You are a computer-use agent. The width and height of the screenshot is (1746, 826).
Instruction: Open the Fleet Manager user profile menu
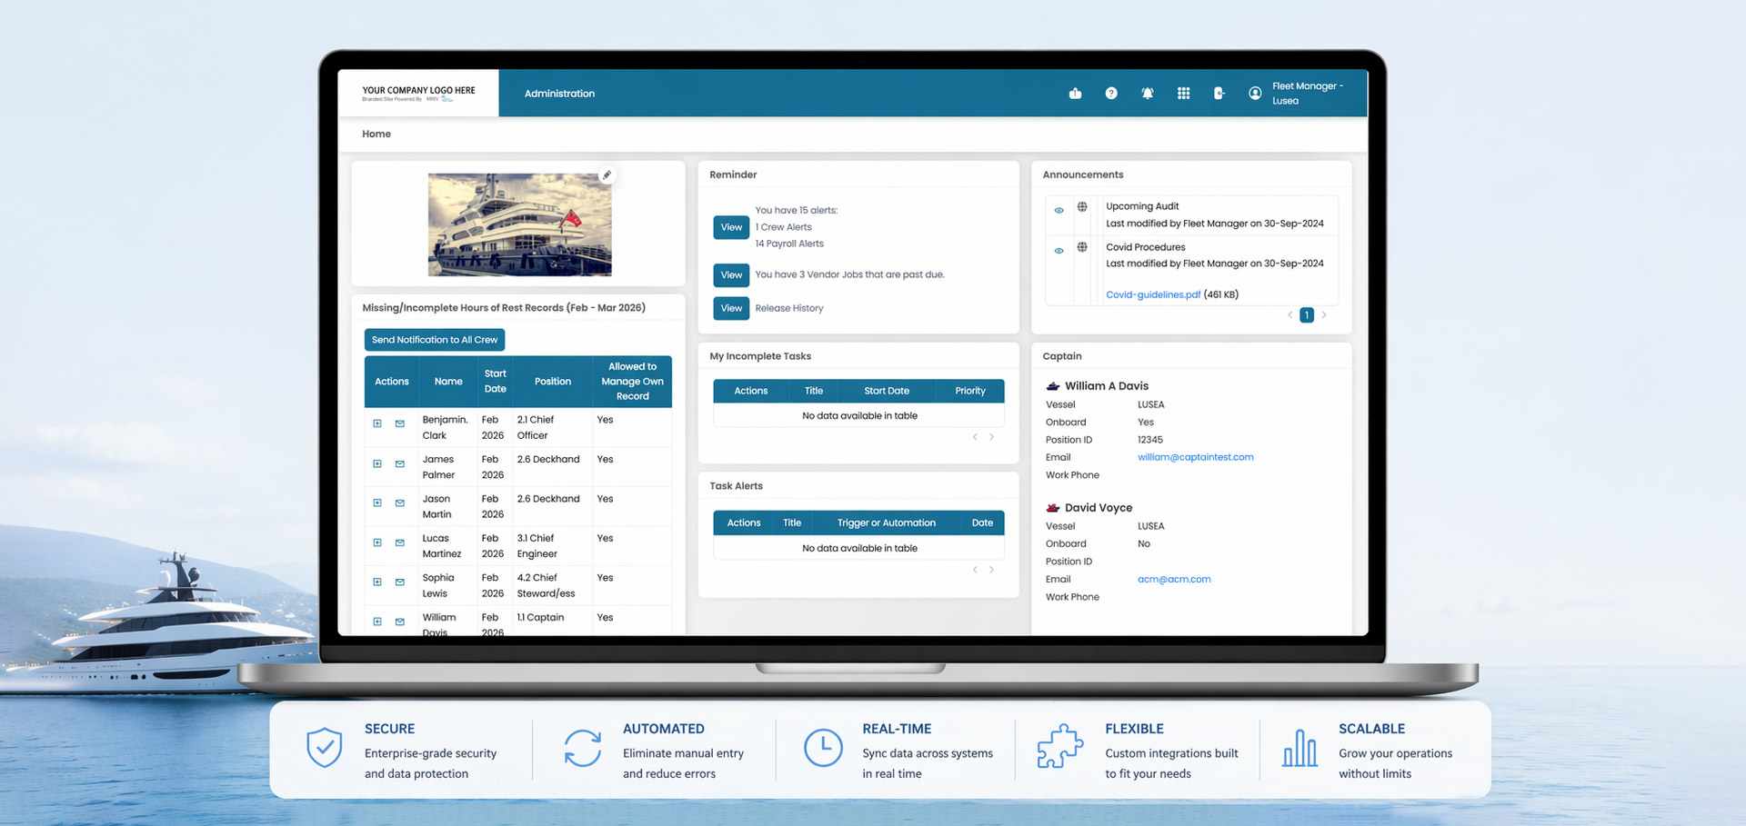click(x=1296, y=94)
